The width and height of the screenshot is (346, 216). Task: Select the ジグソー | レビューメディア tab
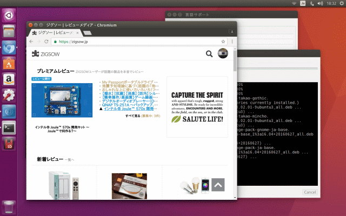pyautogui.click(x=55, y=33)
